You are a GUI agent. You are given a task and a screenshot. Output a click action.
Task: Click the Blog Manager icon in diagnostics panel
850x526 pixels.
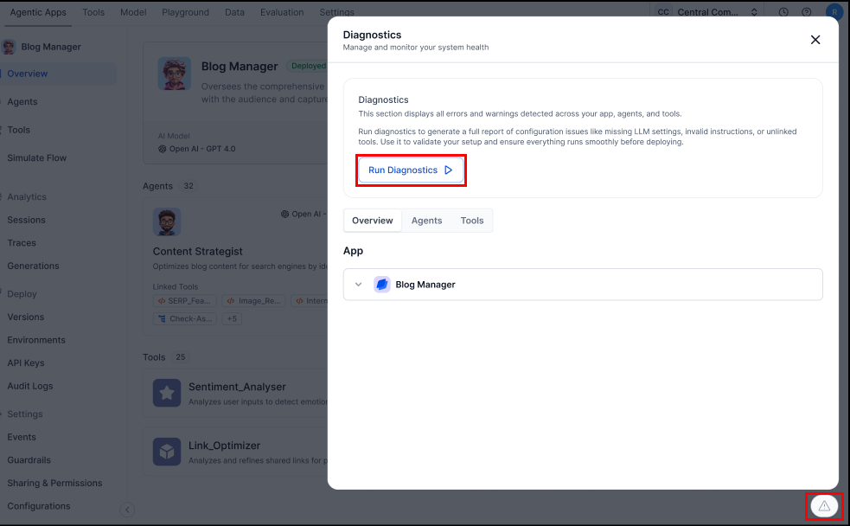381,284
